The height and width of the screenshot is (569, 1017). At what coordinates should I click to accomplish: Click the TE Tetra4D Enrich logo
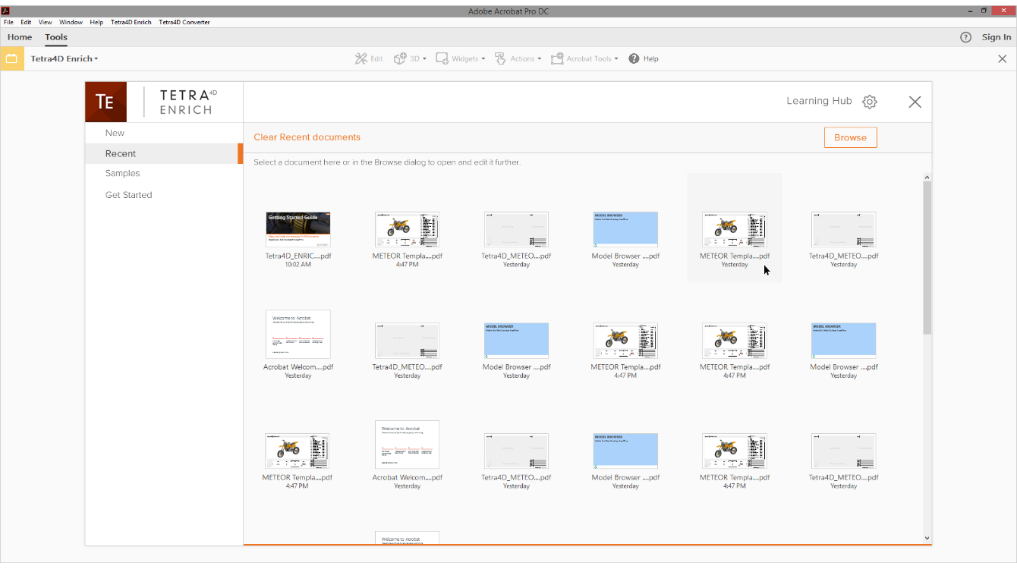(x=105, y=102)
